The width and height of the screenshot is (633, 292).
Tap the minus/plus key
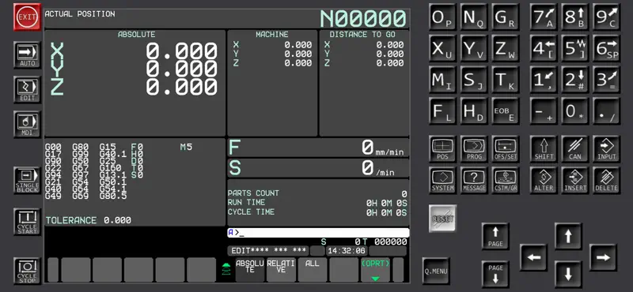coord(544,111)
